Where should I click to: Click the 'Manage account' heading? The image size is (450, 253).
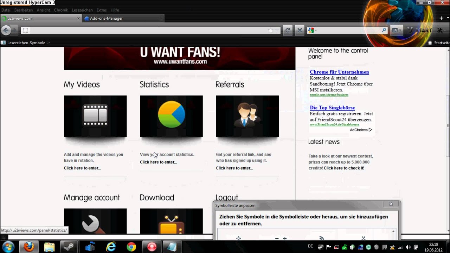click(92, 197)
